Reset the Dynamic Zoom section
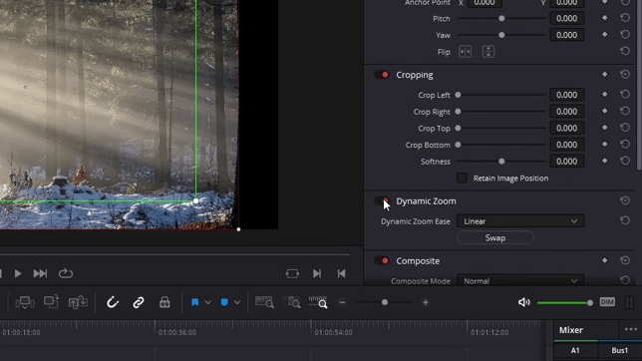The height and width of the screenshot is (361, 642). (625, 200)
